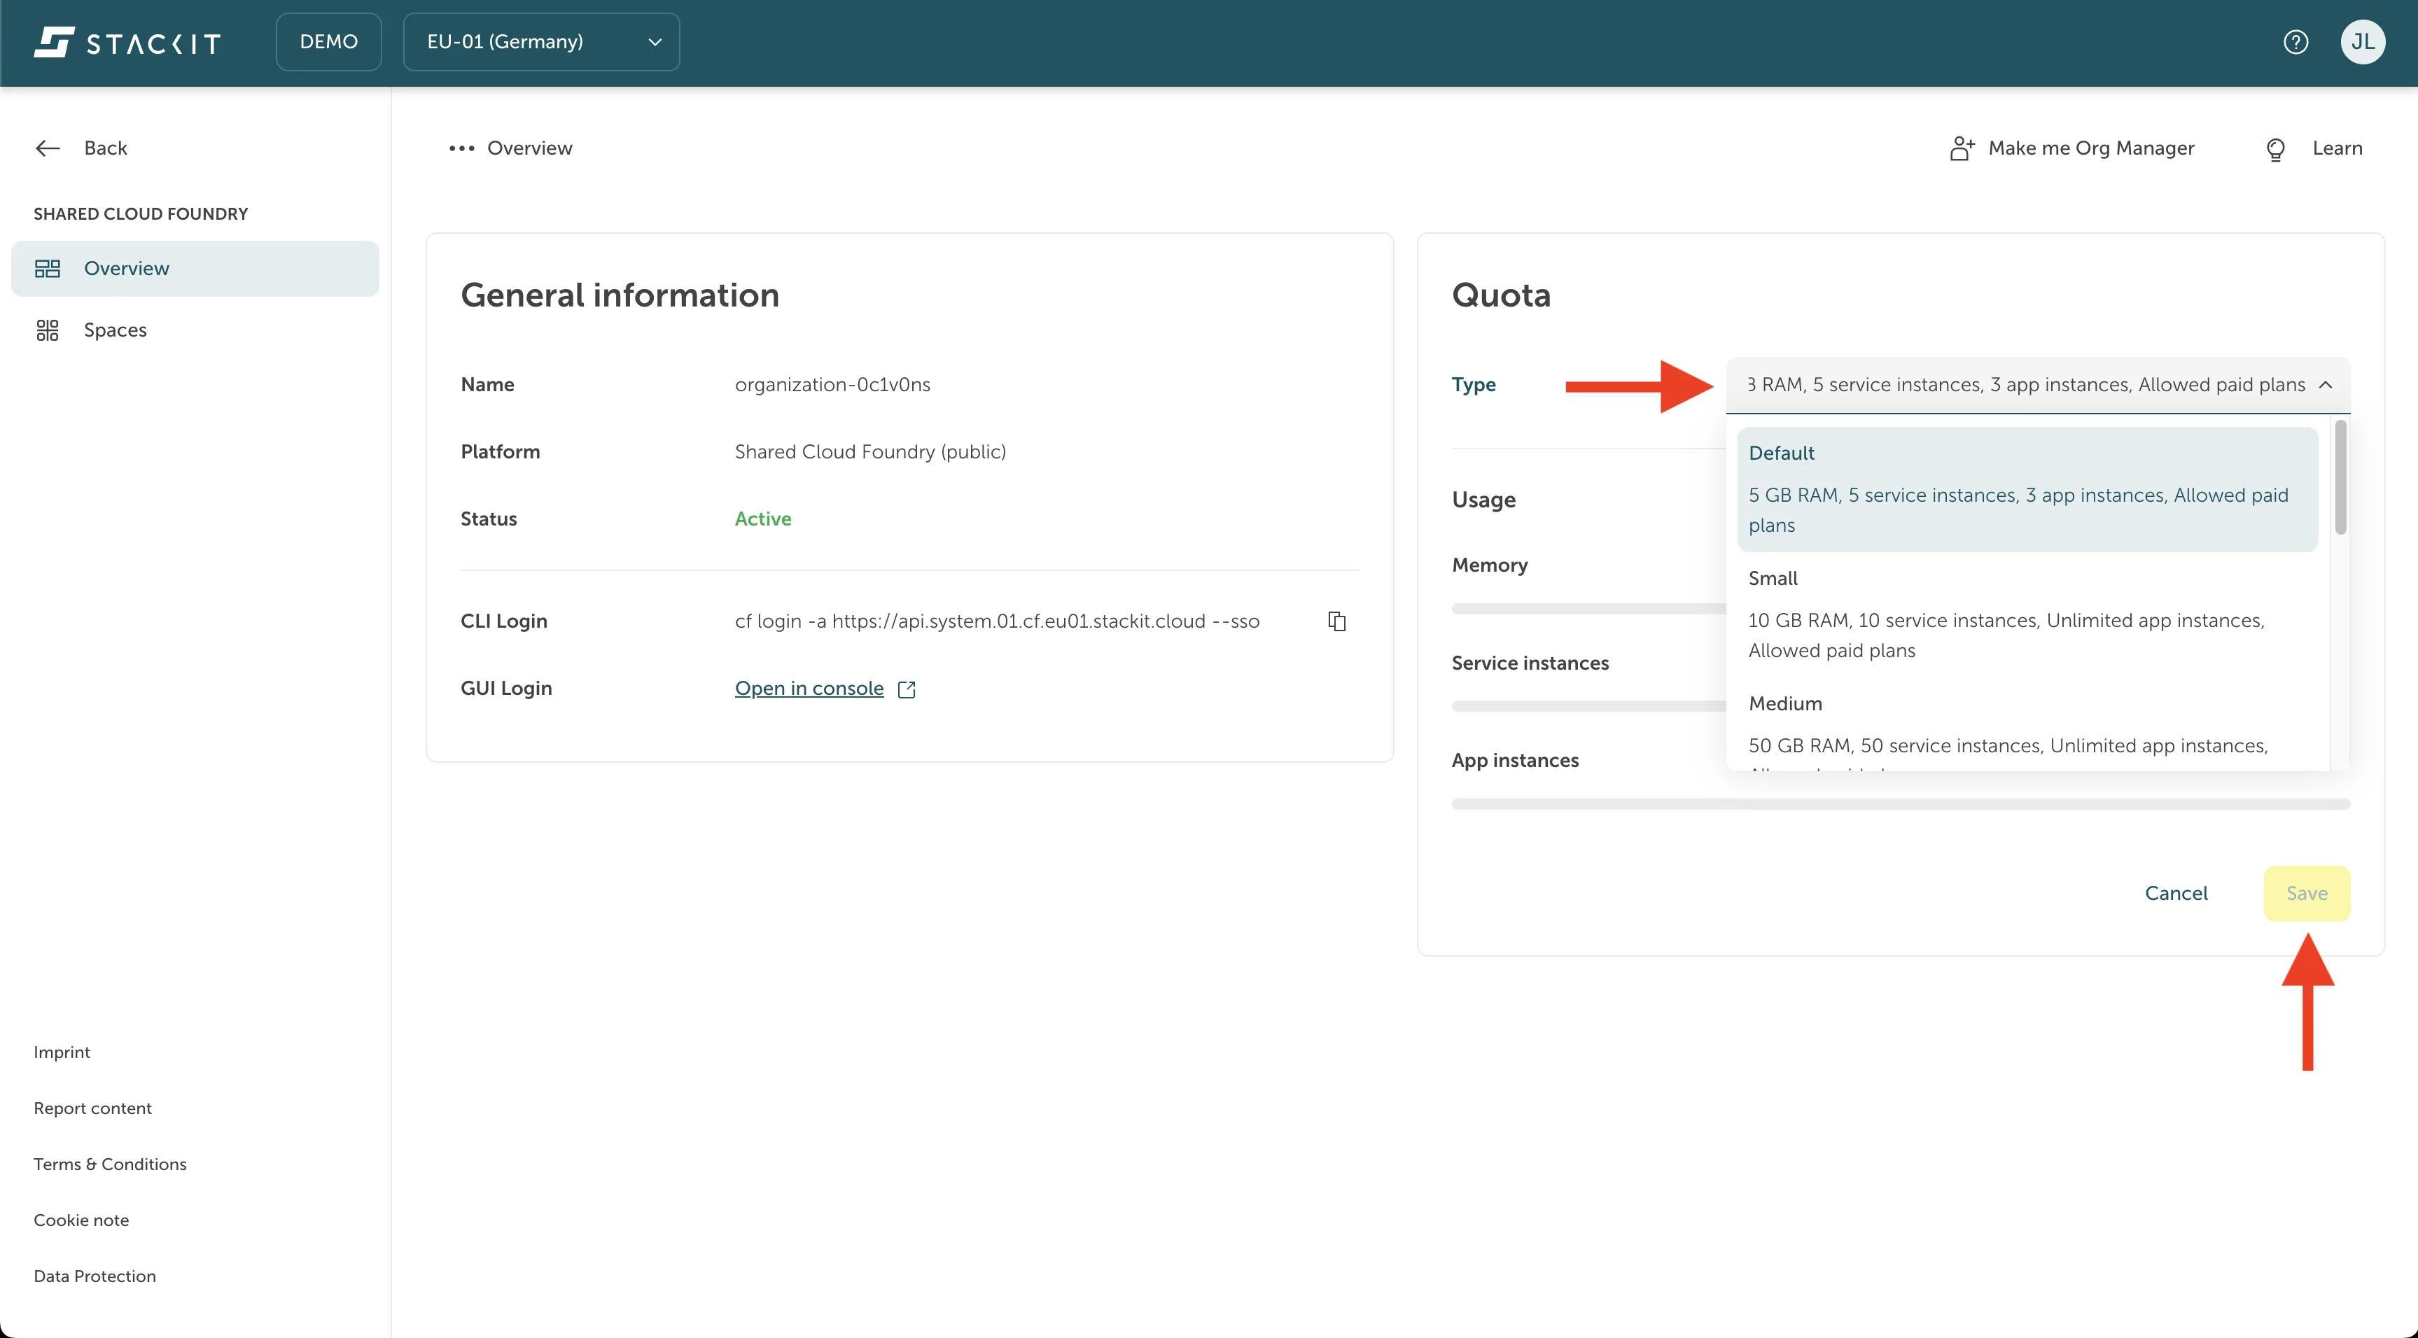This screenshot has height=1338, width=2418.
Task: Open the Terms & Conditions link
Action: [x=110, y=1164]
